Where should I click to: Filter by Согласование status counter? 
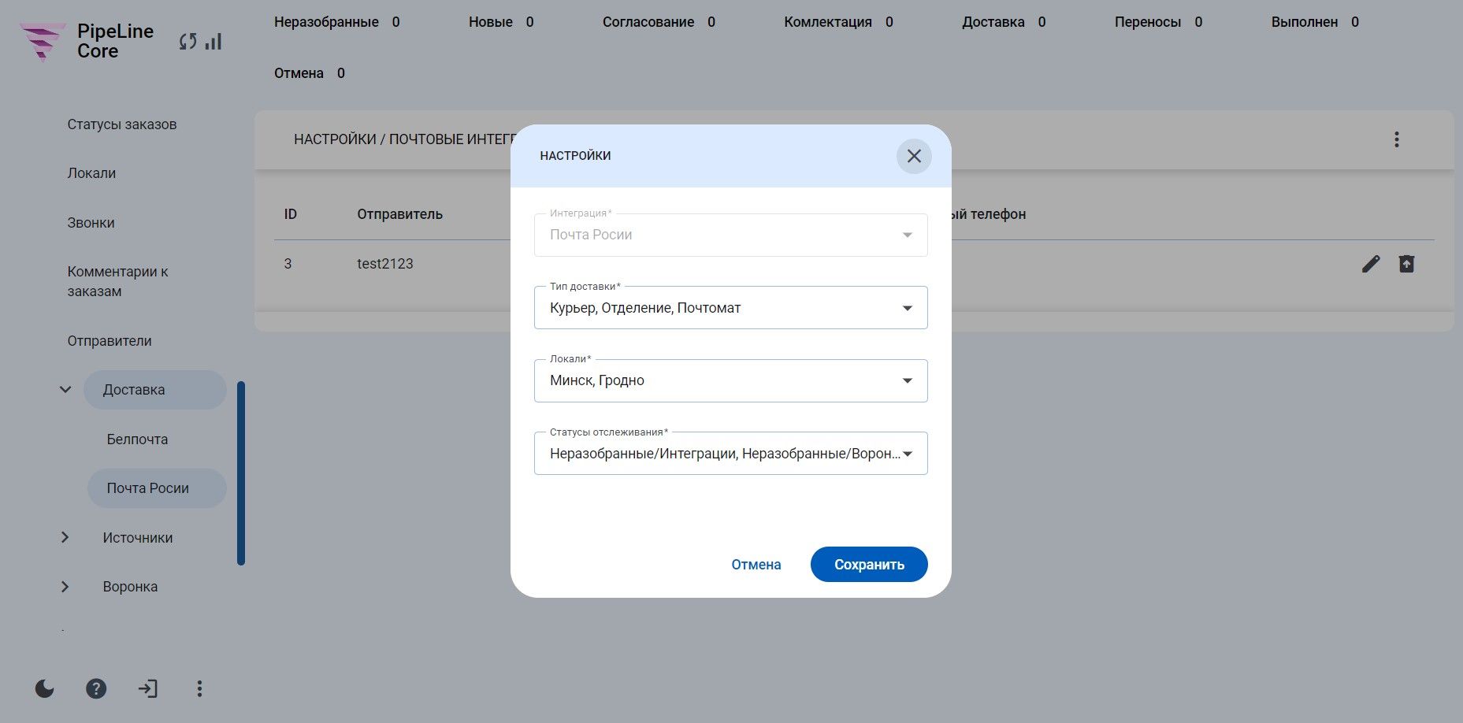659,22
